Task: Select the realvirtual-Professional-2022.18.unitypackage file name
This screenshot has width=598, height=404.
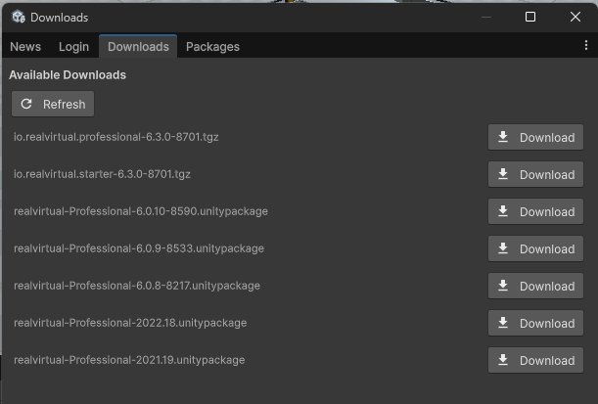Action: pyautogui.click(x=130, y=323)
